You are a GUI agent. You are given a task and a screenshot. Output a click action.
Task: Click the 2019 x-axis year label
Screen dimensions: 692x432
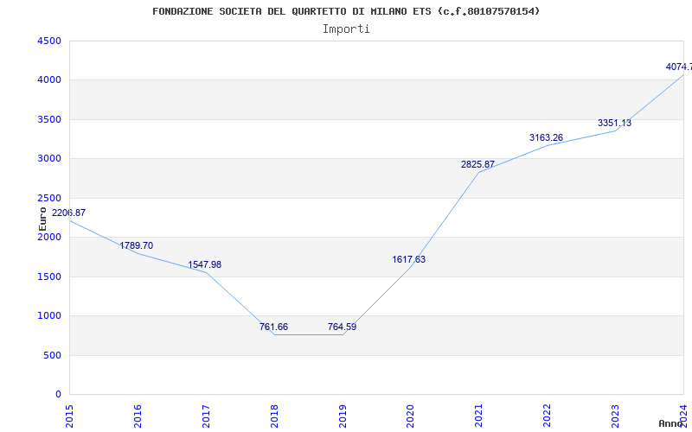(x=343, y=416)
